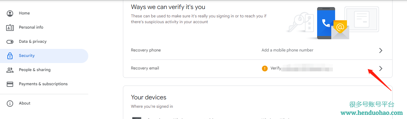Click the Your devices heading
Viewport: 407px width, 119px height.
[149, 97]
